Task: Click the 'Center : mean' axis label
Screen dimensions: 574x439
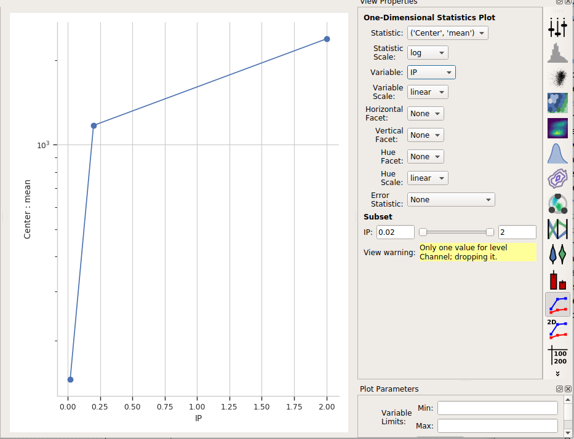Action: point(27,209)
